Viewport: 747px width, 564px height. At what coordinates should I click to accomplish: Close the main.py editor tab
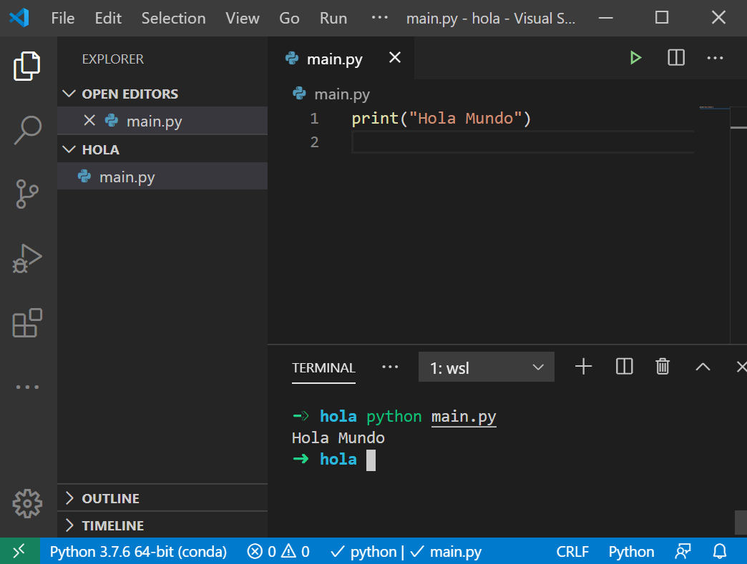click(x=394, y=58)
